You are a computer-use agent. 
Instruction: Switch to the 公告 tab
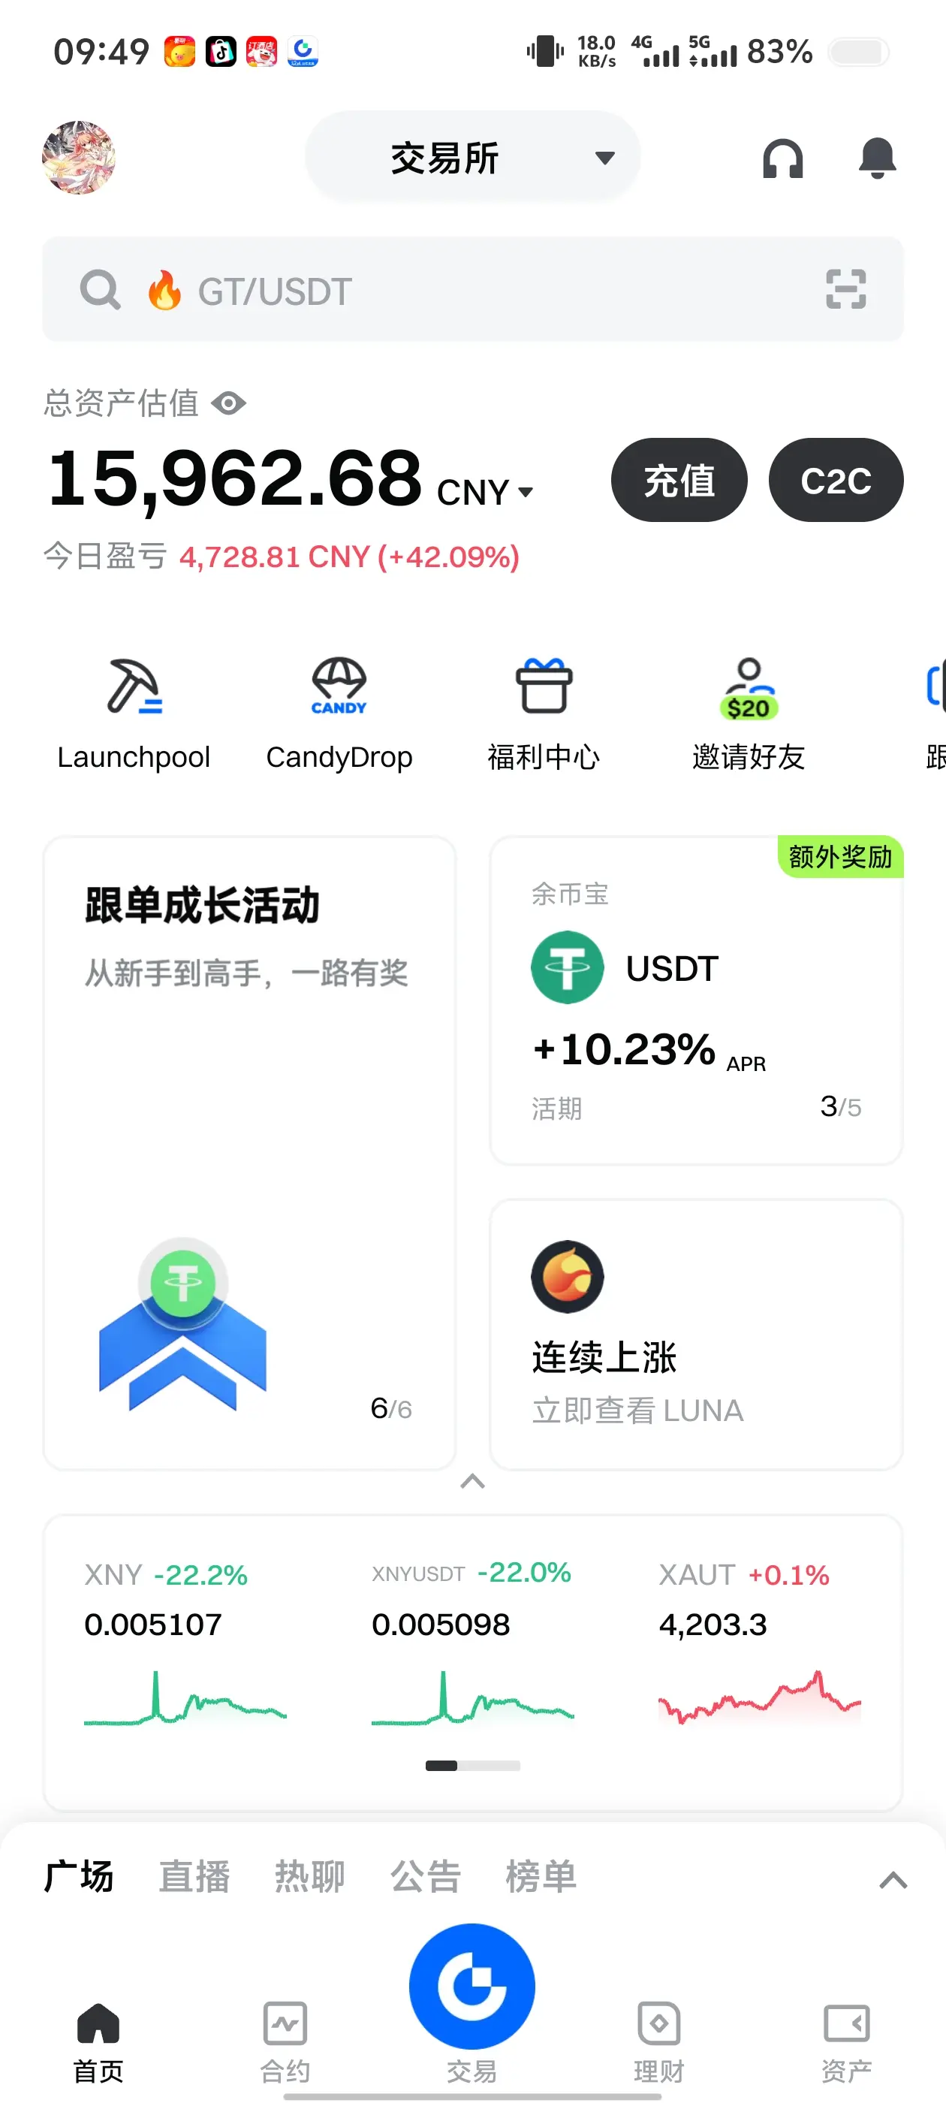(x=426, y=1876)
